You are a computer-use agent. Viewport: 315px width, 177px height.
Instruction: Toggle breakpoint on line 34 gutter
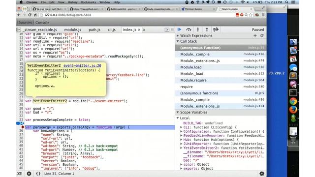(x=20, y=123)
